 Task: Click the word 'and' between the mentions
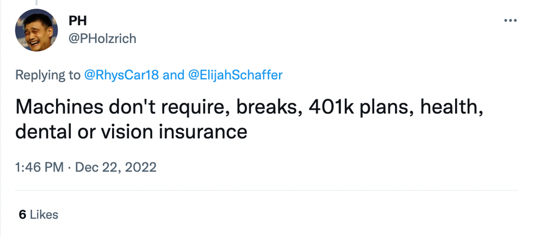[x=173, y=75]
